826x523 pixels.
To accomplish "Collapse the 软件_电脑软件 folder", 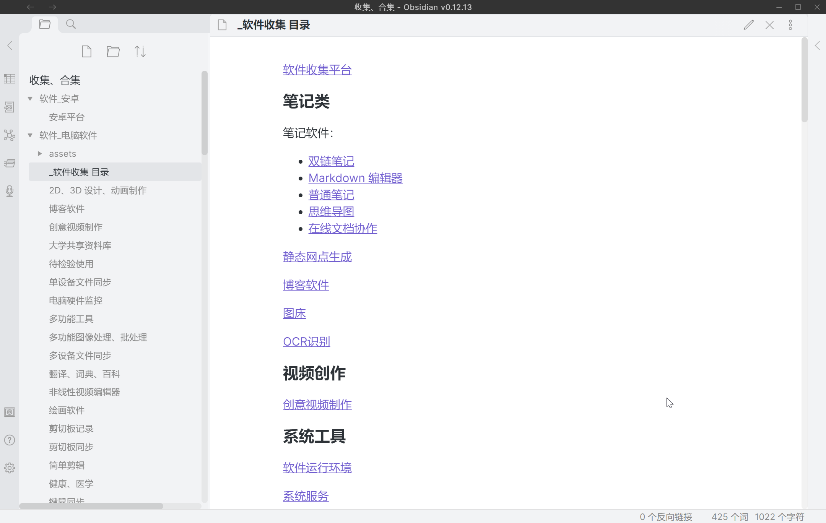I will [30, 135].
